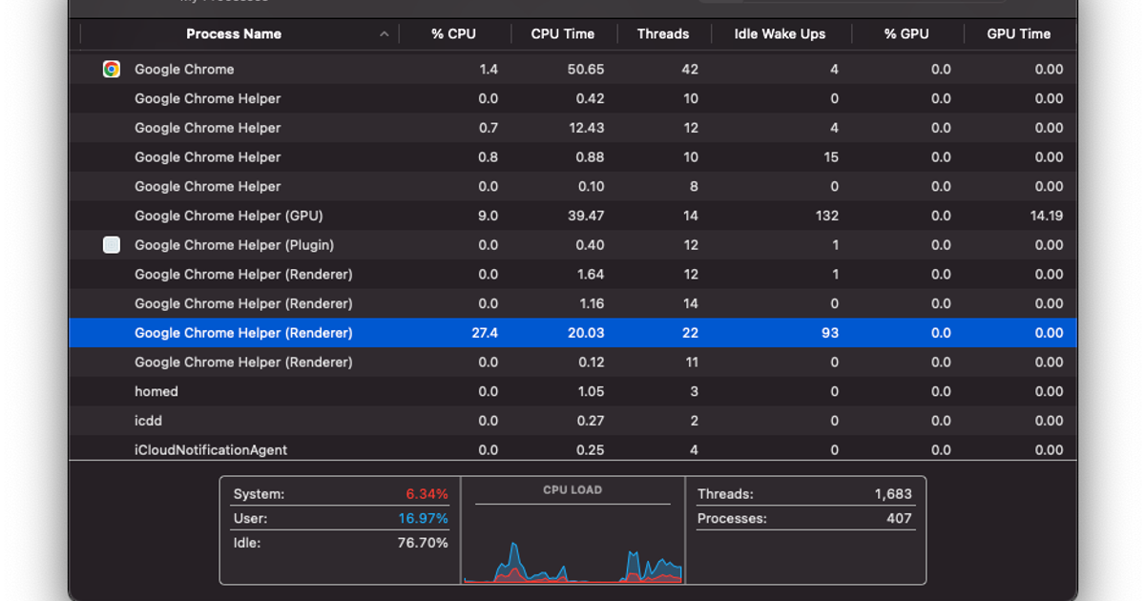Select the Google Chrome process row
Image resolution: width=1145 pixels, height=601 pixels.
pos(286,69)
